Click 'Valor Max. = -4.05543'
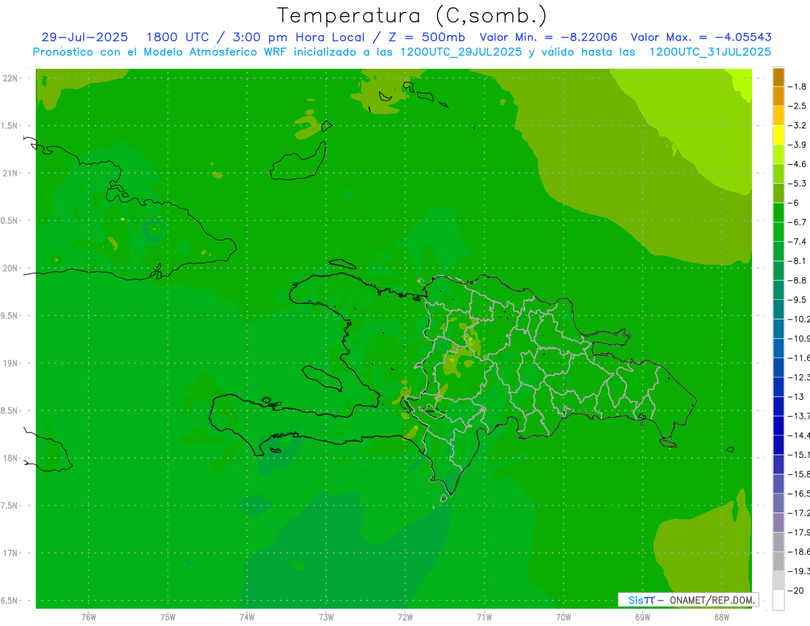This screenshot has width=810, height=626. coord(701,37)
